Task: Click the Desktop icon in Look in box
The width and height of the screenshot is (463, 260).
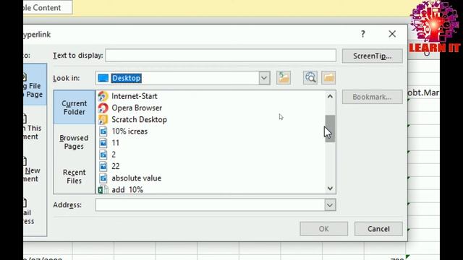Action: pyautogui.click(x=103, y=78)
